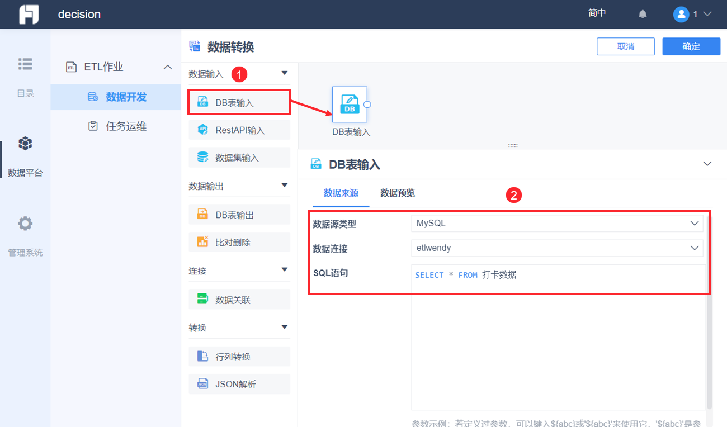Click the 行列转换 component button
The image size is (727, 427).
pos(239,357)
